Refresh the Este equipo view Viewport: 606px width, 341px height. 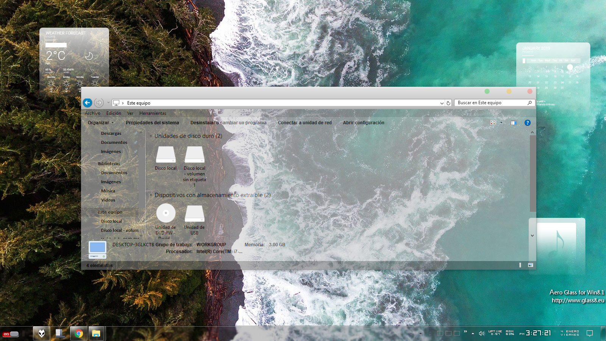tap(448, 103)
